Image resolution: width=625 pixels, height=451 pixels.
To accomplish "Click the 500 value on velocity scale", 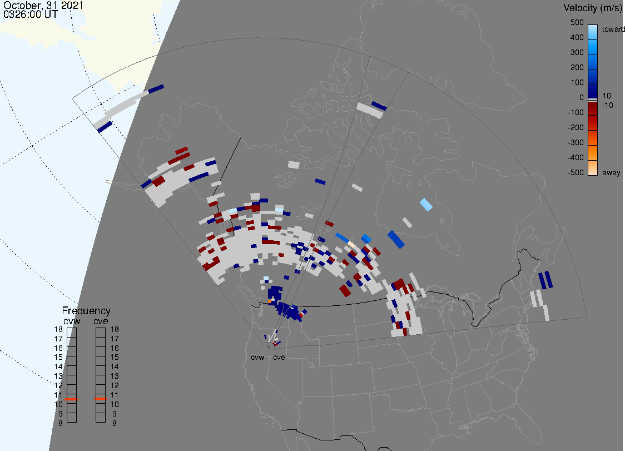I will (x=577, y=22).
